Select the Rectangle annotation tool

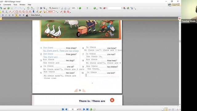tap(17, 12)
